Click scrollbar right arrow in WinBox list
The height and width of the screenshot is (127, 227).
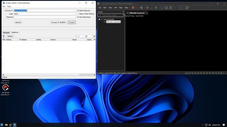94,75
